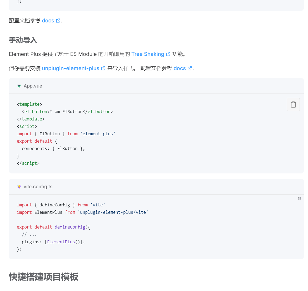Image resolution: width=308 pixels, height=291 pixels.
Task: Click the Vue logo icon beside App.vue
Action: [19, 86]
